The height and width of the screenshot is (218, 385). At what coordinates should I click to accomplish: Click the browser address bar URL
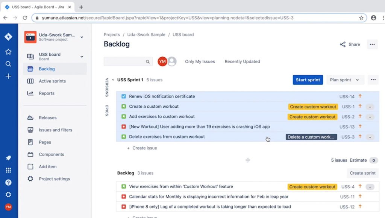click(167, 18)
